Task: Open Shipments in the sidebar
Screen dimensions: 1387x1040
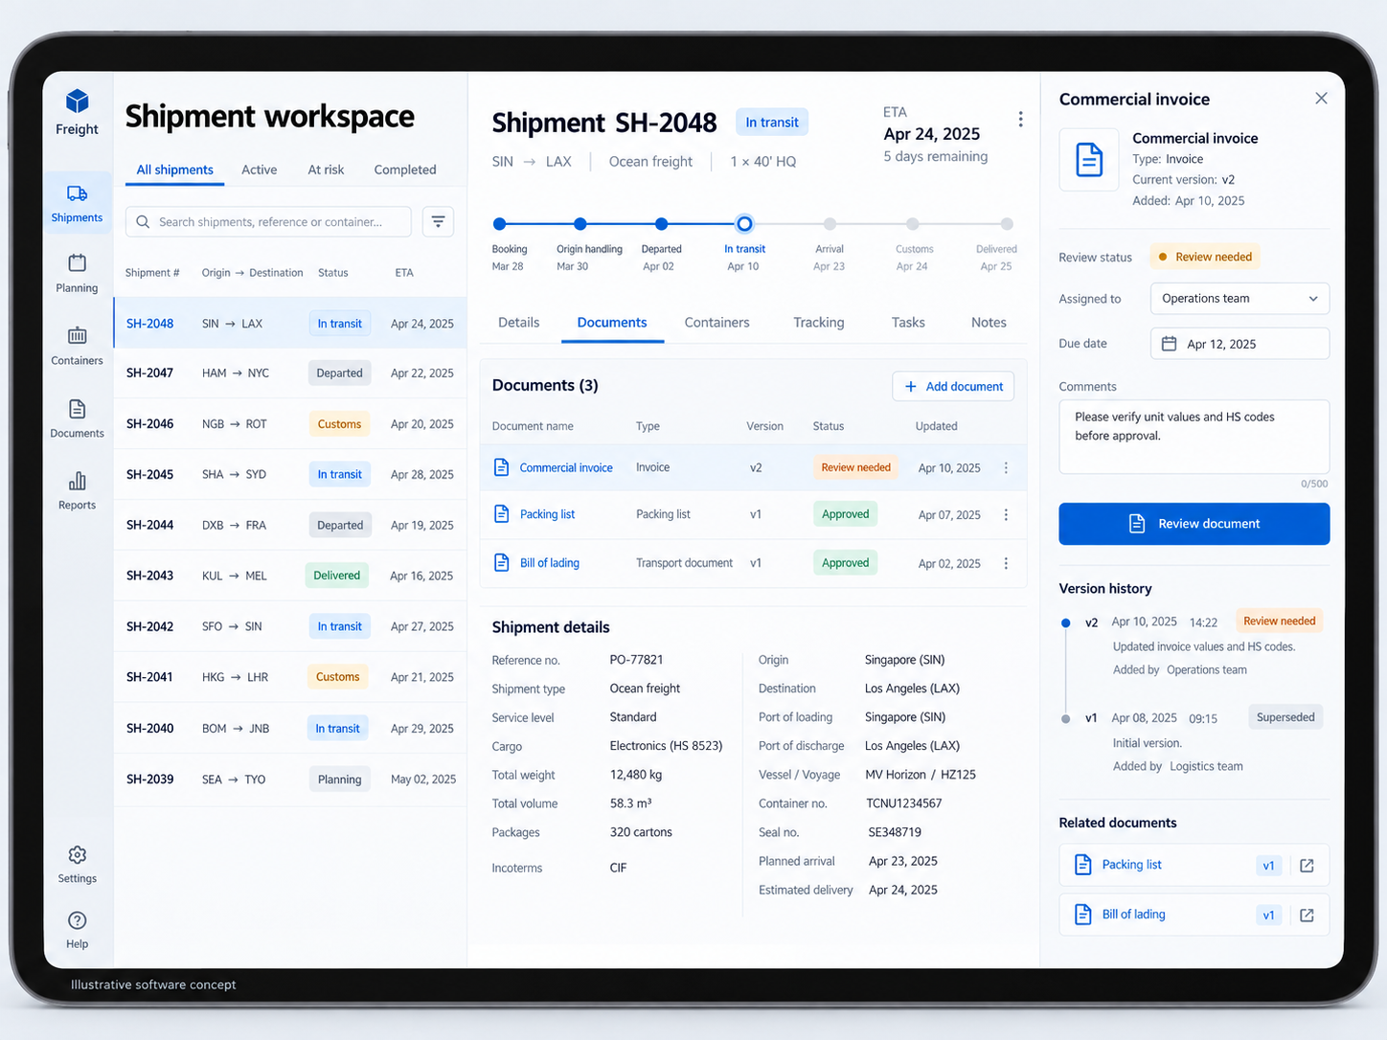Action: tap(78, 204)
